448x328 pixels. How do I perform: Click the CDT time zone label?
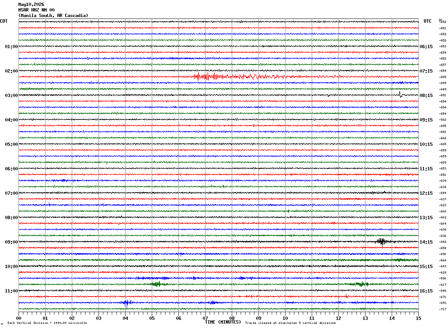4,21
